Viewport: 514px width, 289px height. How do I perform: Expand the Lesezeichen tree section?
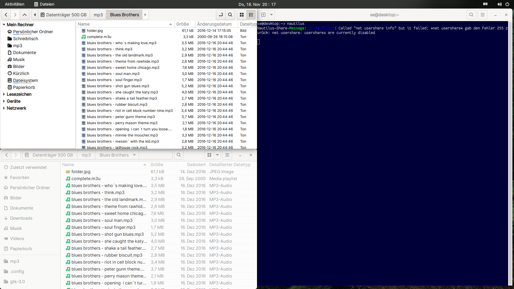[4, 94]
